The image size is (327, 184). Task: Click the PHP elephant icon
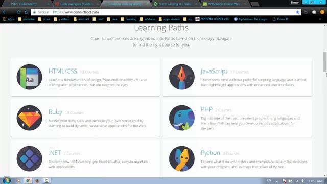pos(182,118)
